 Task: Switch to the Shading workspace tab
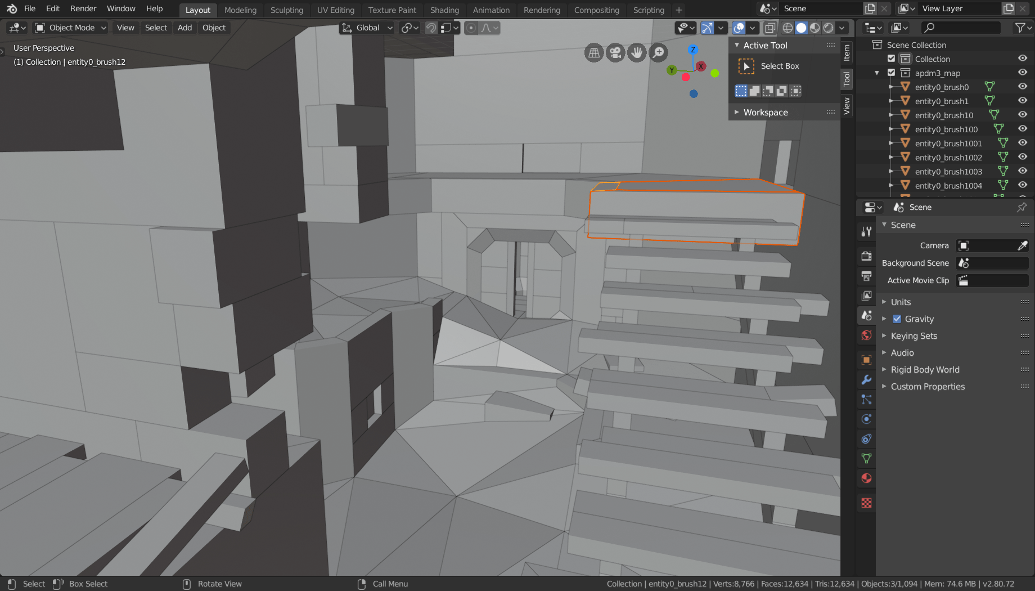pos(444,10)
